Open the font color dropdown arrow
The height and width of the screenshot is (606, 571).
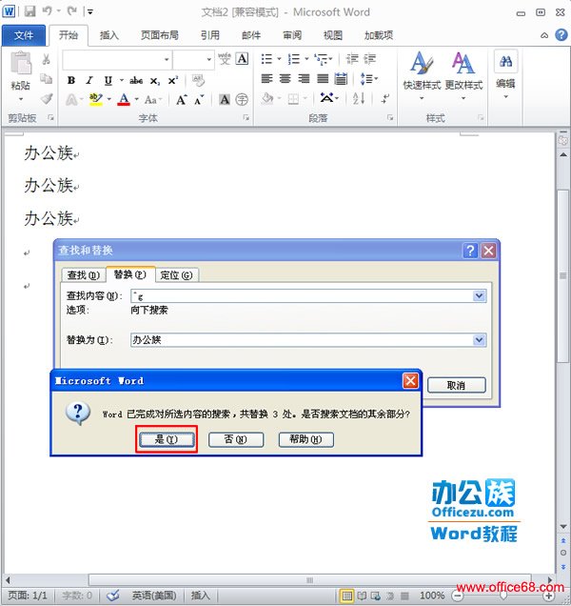[137, 100]
